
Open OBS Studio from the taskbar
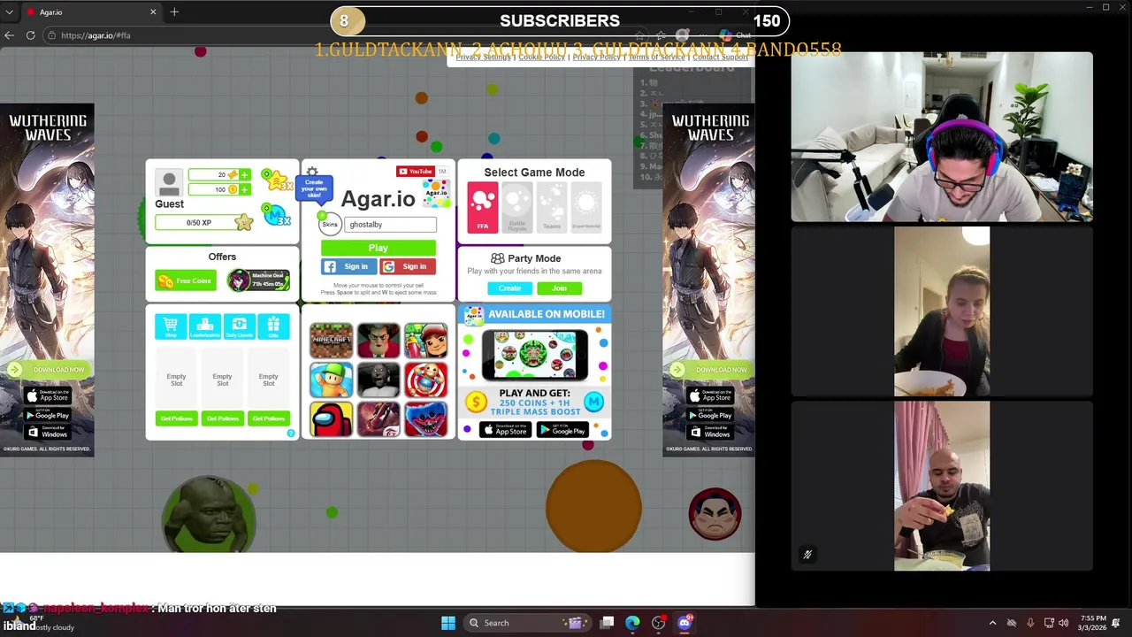[x=659, y=623]
